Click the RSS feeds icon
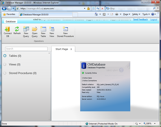The width and height of the screenshot is (161, 127). [x=104, y=14]
